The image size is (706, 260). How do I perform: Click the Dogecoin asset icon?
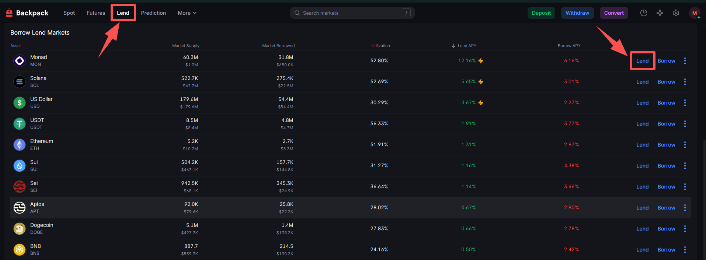[x=20, y=229]
